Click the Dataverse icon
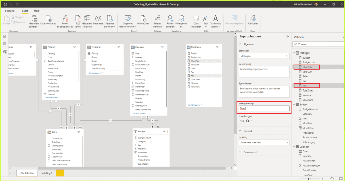Screen dimensions: 345x181 [98, 20]
